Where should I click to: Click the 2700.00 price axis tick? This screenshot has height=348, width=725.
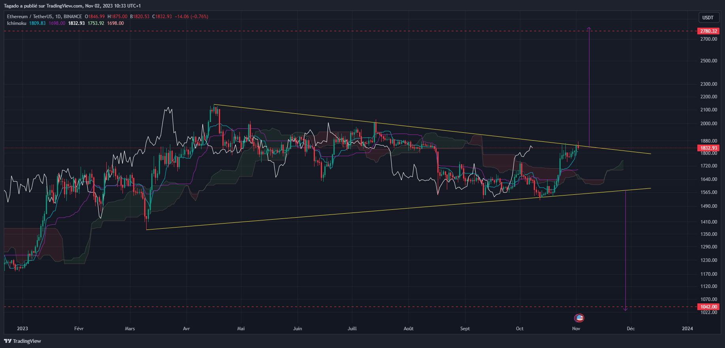[x=709, y=39]
